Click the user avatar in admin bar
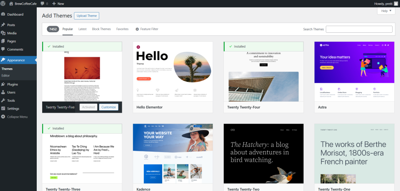400x191 pixels. tap(395, 4)
